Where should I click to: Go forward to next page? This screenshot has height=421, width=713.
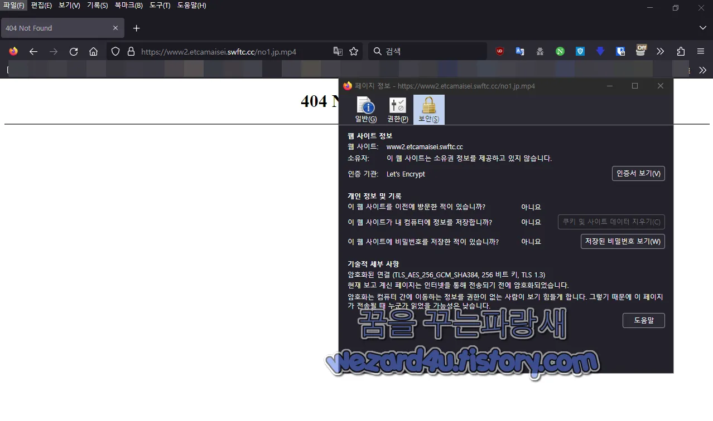(54, 51)
